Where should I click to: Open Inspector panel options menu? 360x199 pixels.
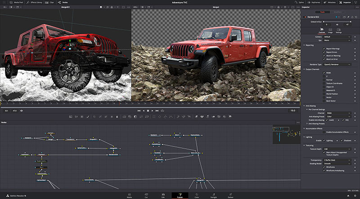pyautogui.click(x=356, y=7)
